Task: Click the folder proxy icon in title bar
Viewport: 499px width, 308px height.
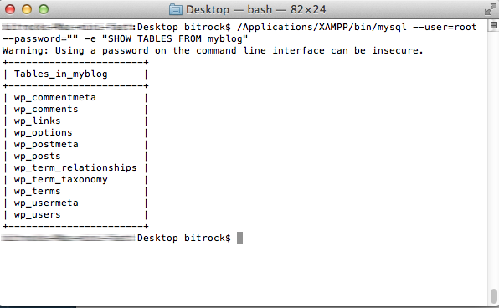Action: click(175, 9)
